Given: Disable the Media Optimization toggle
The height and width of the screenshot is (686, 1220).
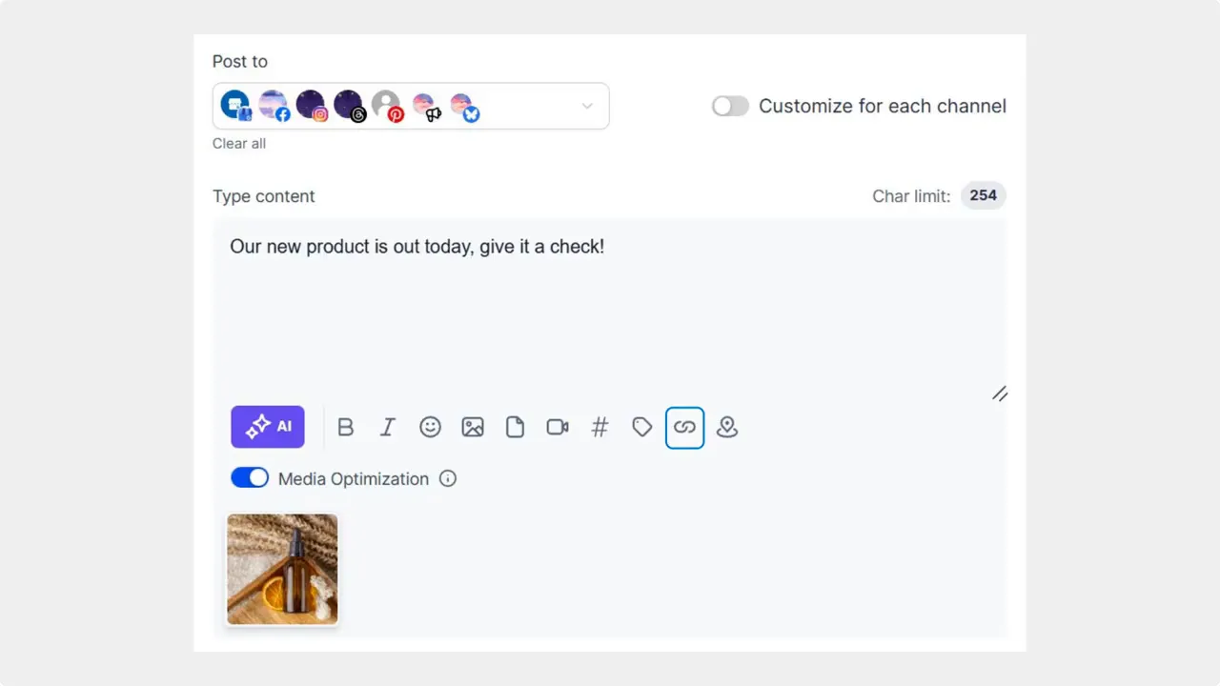Looking at the screenshot, I should (x=250, y=477).
